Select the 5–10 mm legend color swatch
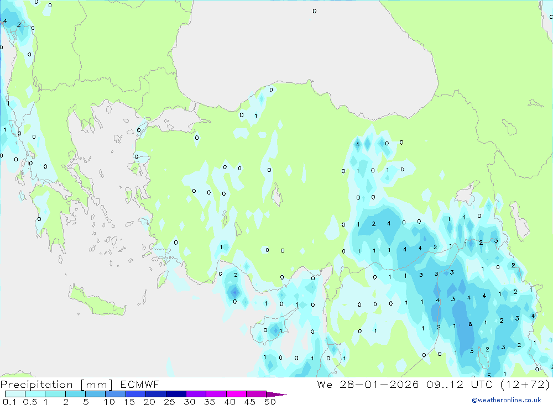 (96, 394)
